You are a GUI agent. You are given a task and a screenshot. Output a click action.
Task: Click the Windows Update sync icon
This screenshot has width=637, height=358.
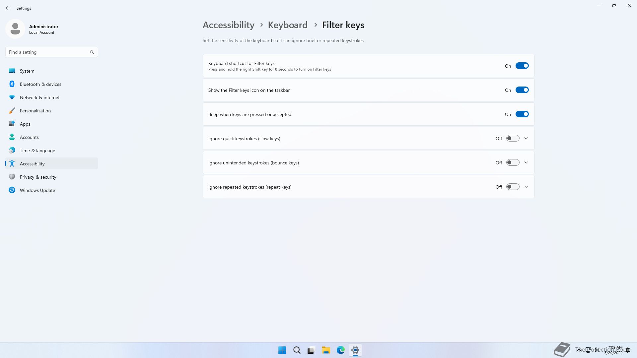12,190
